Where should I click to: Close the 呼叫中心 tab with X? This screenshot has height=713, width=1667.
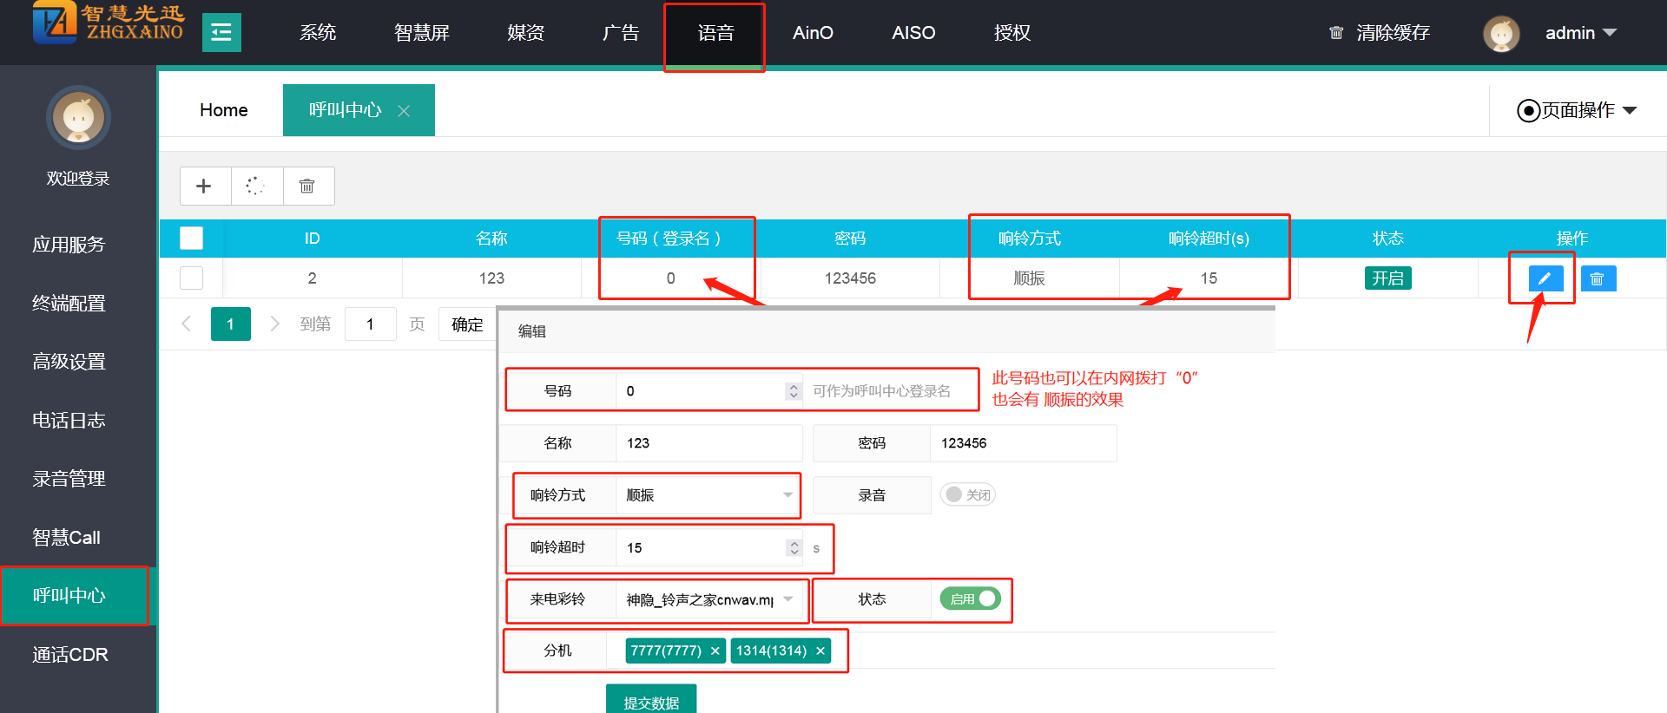[x=404, y=111]
